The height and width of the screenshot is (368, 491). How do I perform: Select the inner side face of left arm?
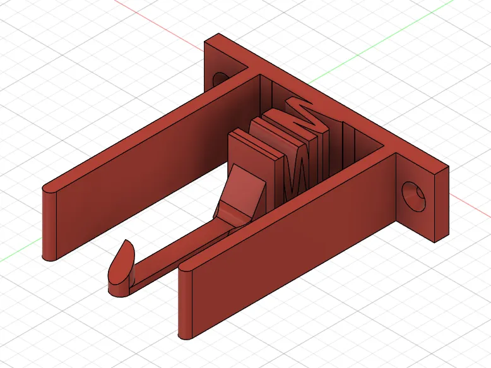tap(157, 163)
